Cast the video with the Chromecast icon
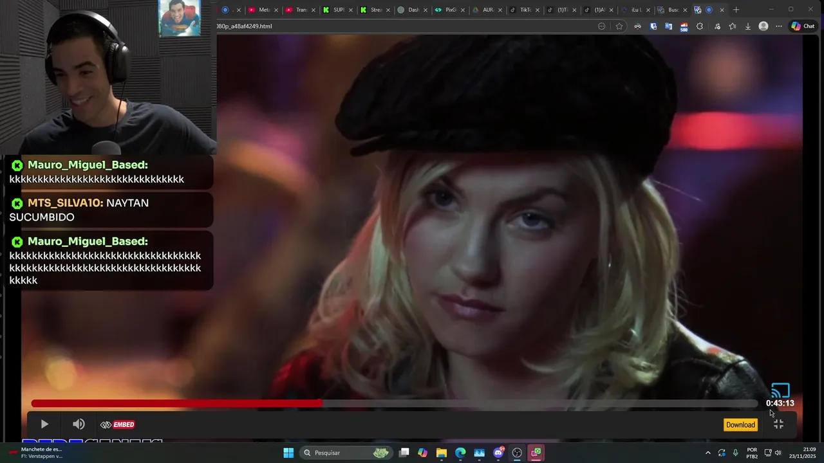The width and height of the screenshot is (824, 463). click(x=780, y=390)
